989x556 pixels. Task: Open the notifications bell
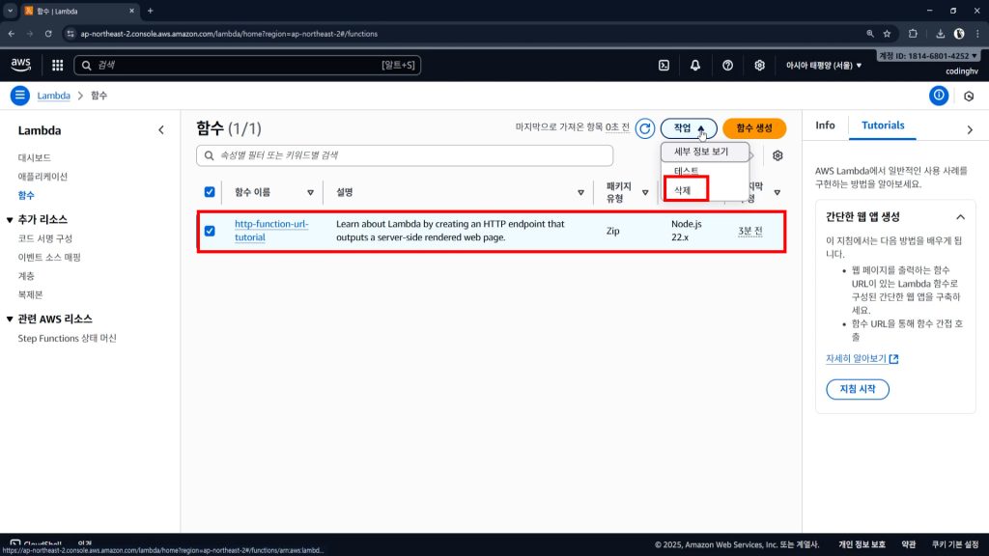pyautogui.click(x=695, y=65)
